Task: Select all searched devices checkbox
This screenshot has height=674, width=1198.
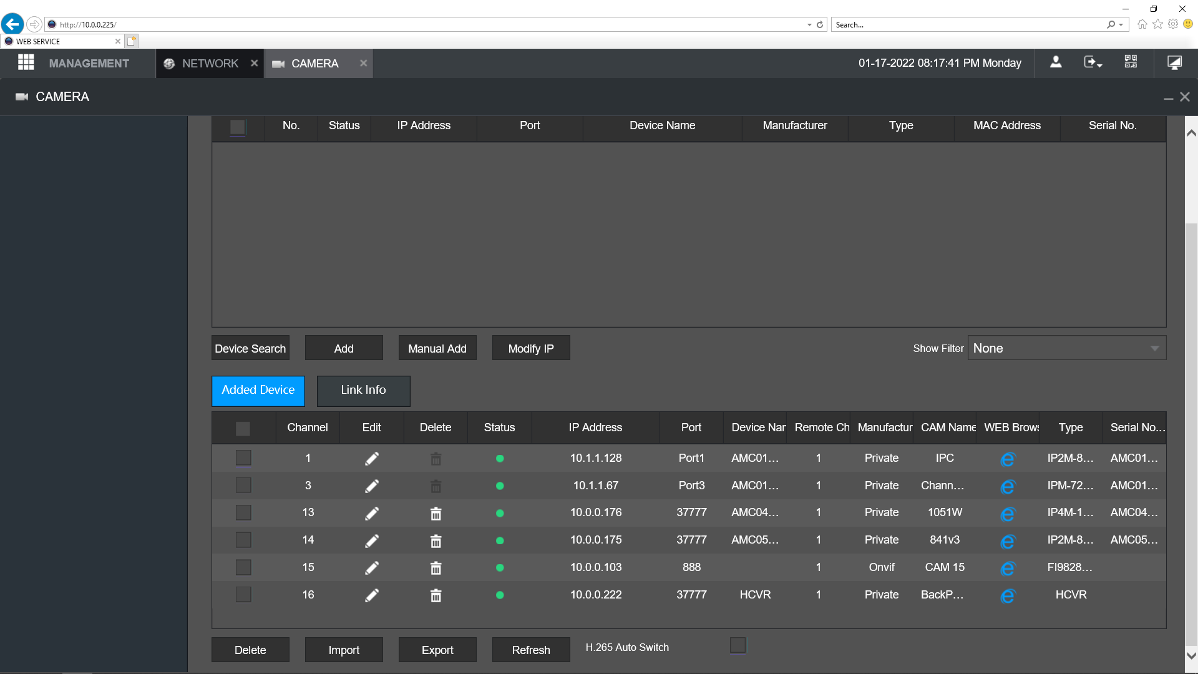Action: tap(238, 127)
